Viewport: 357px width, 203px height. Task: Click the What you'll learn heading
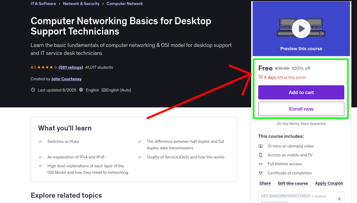point(65,128)
